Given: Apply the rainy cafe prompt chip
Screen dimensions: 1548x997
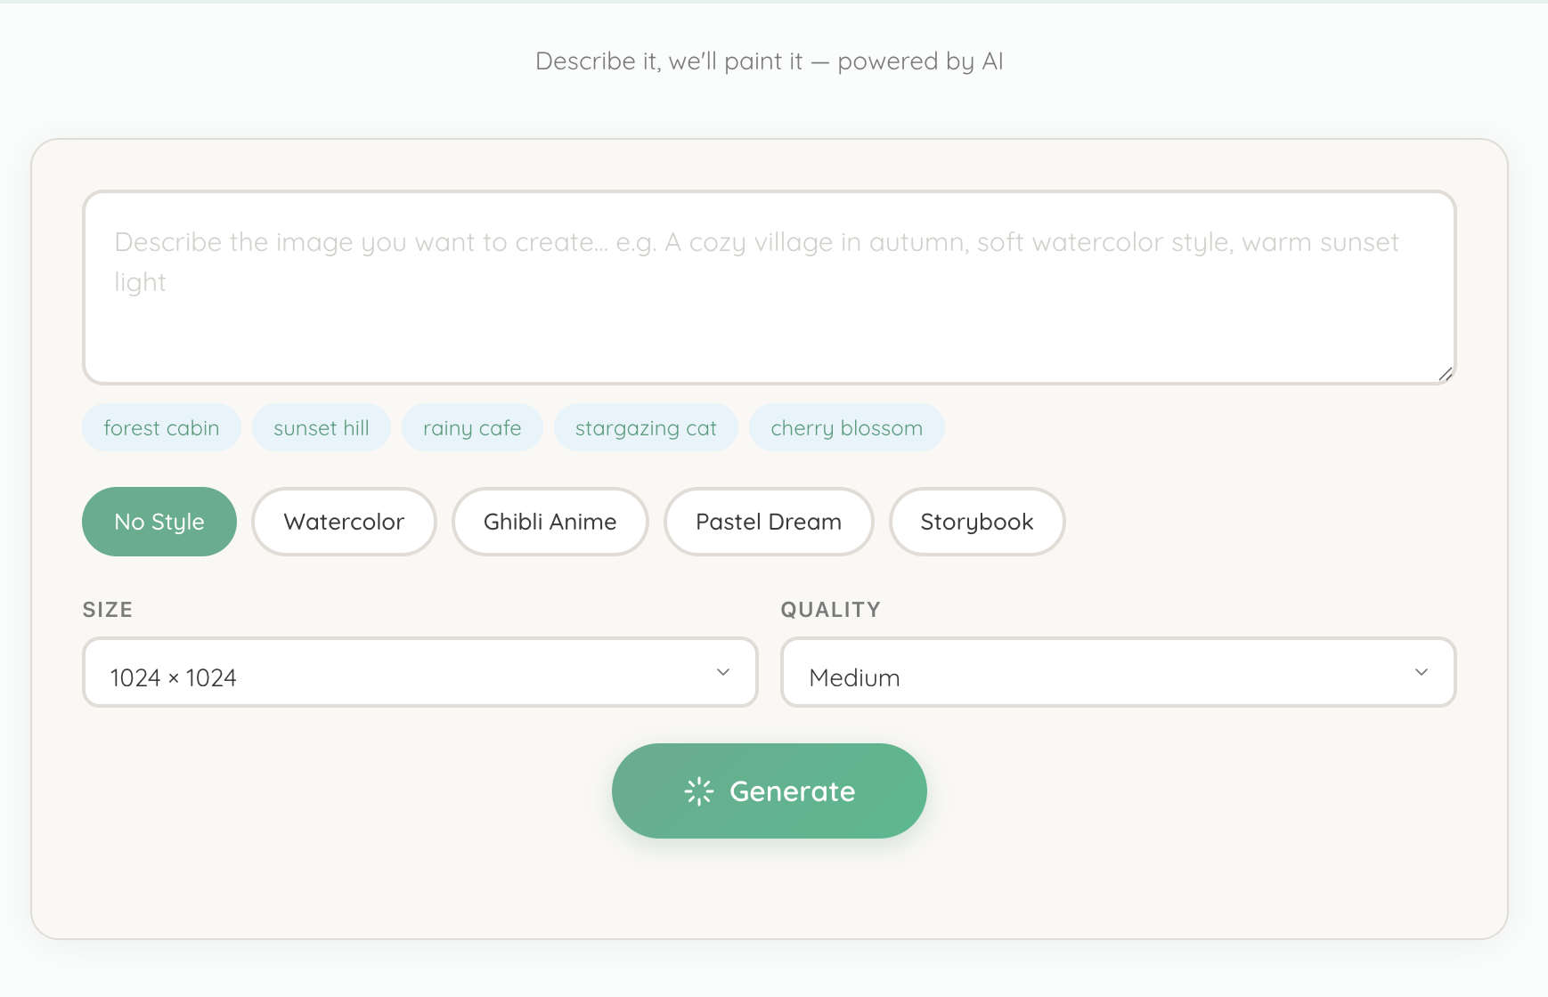Looking at the screenshot, I should [472, 428].
